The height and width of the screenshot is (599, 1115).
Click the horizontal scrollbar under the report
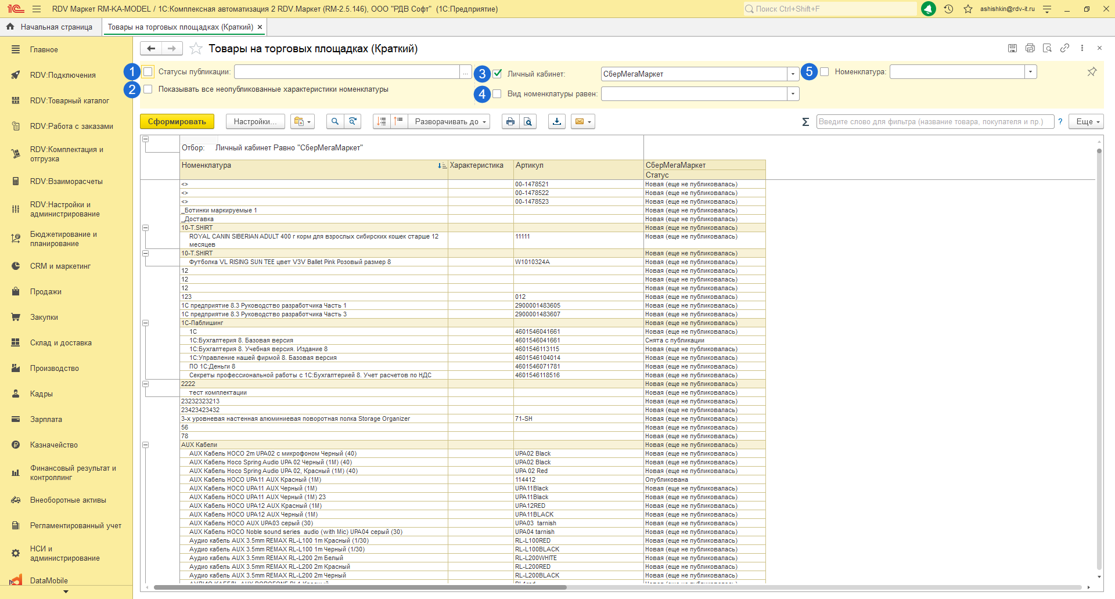tap(360, 587)
